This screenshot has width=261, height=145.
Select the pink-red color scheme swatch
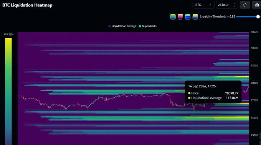tap(180, 16)
